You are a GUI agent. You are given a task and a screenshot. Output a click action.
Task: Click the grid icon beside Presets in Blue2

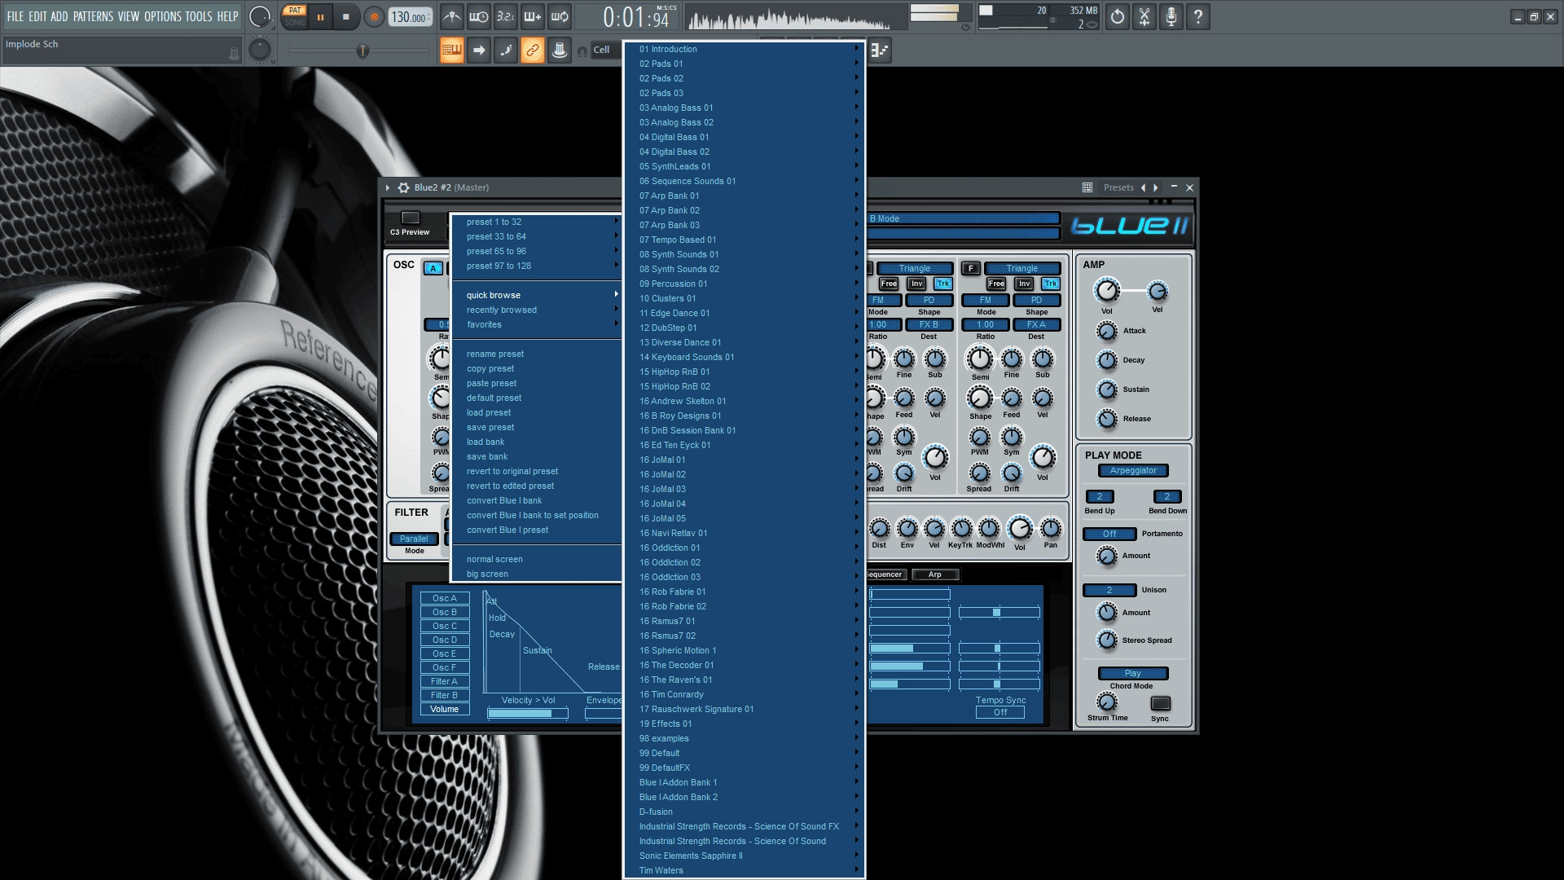coord(1087,187)
